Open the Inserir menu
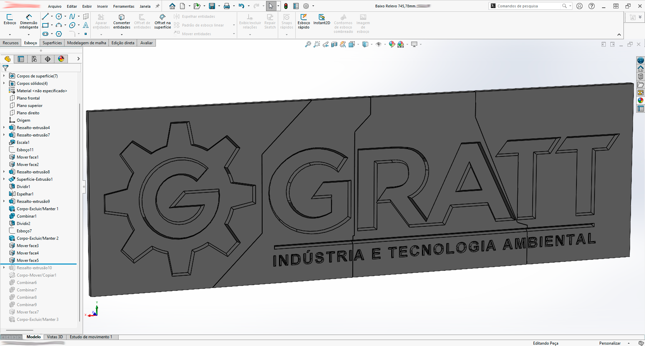Screen dimensions: 645x346 click(x=102, y=6)
